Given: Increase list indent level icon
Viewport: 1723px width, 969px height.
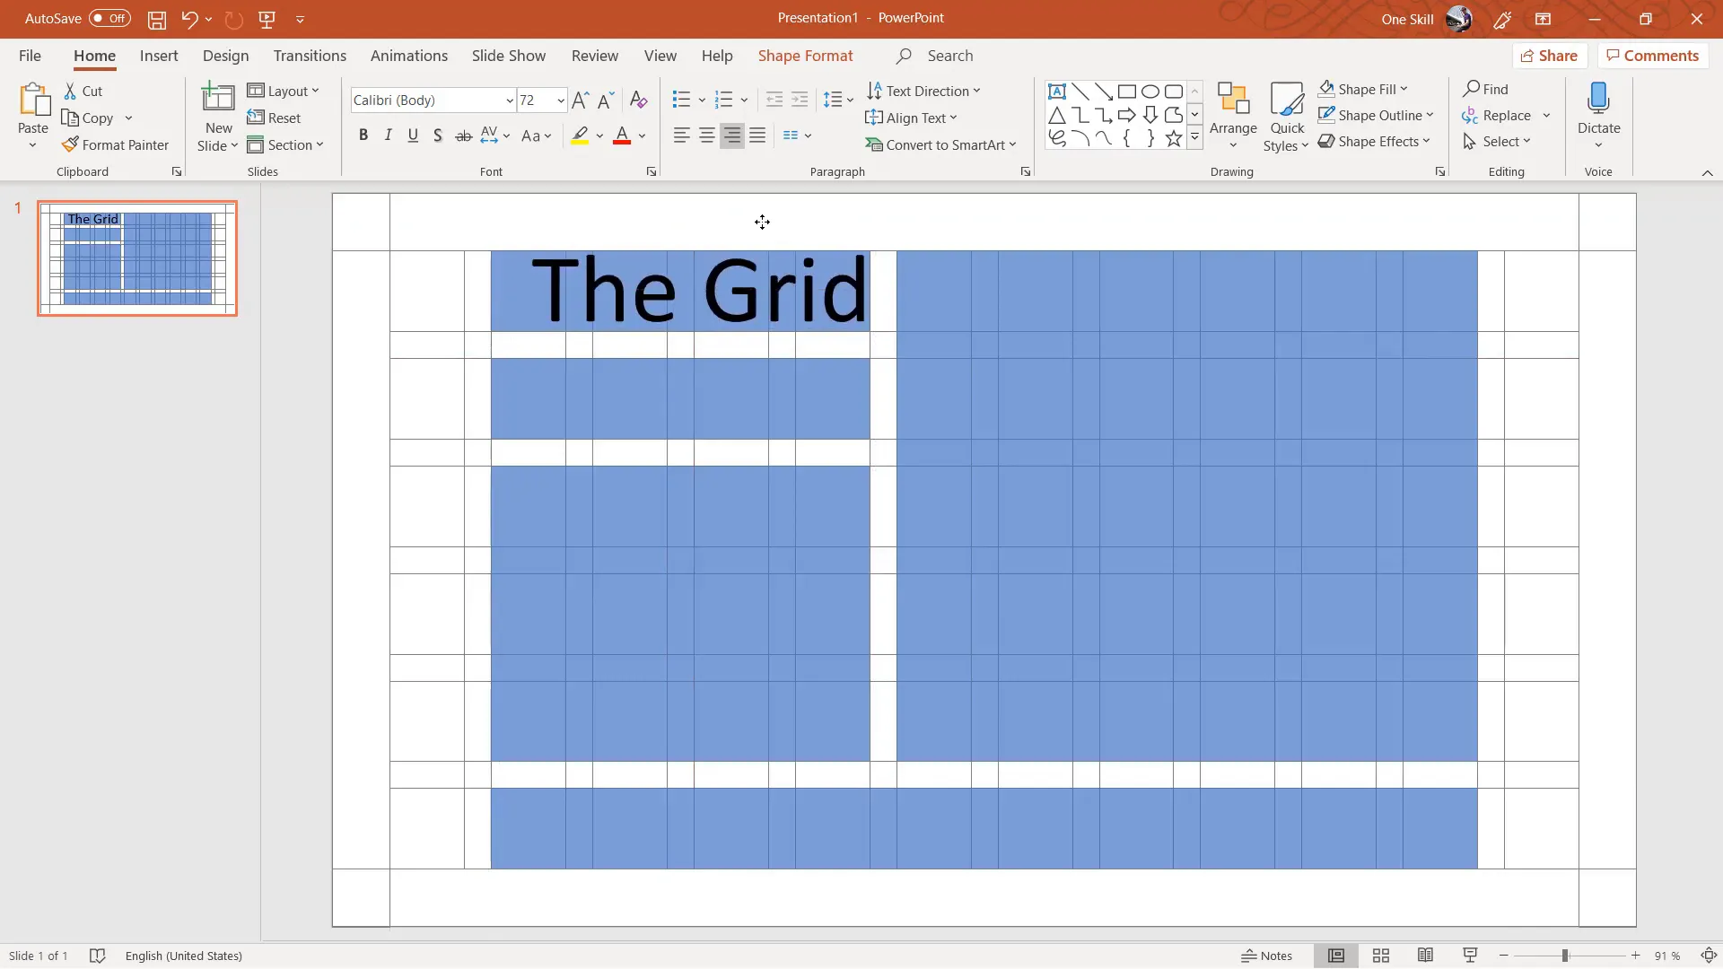Looking at the screenshot, I should tap(800, 100).
